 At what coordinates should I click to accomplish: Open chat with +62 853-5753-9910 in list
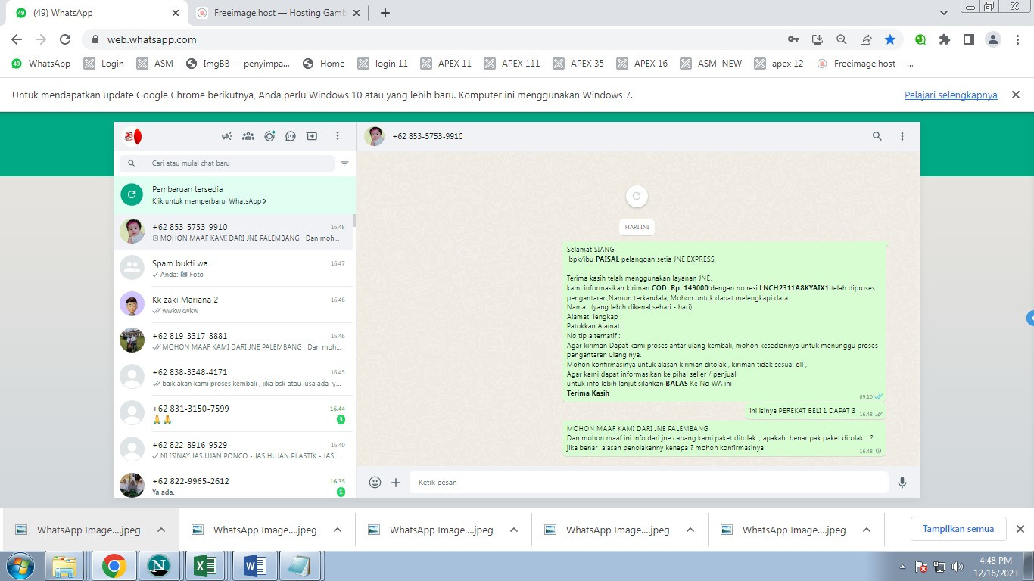[x=233, y=232]
